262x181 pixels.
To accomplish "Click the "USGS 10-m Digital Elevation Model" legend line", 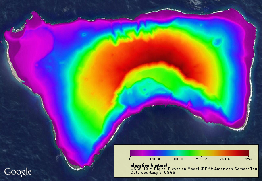I will pyautogui.click(x=193, y=169).
